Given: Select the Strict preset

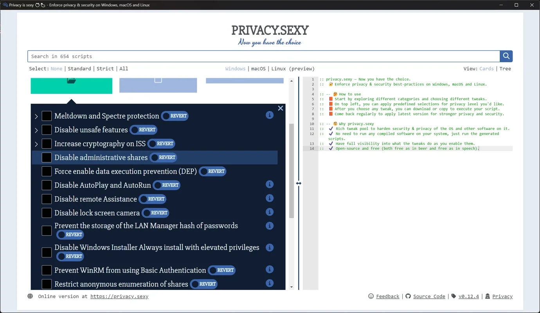Looking at the screenshot, I should (x=105, y=68).
